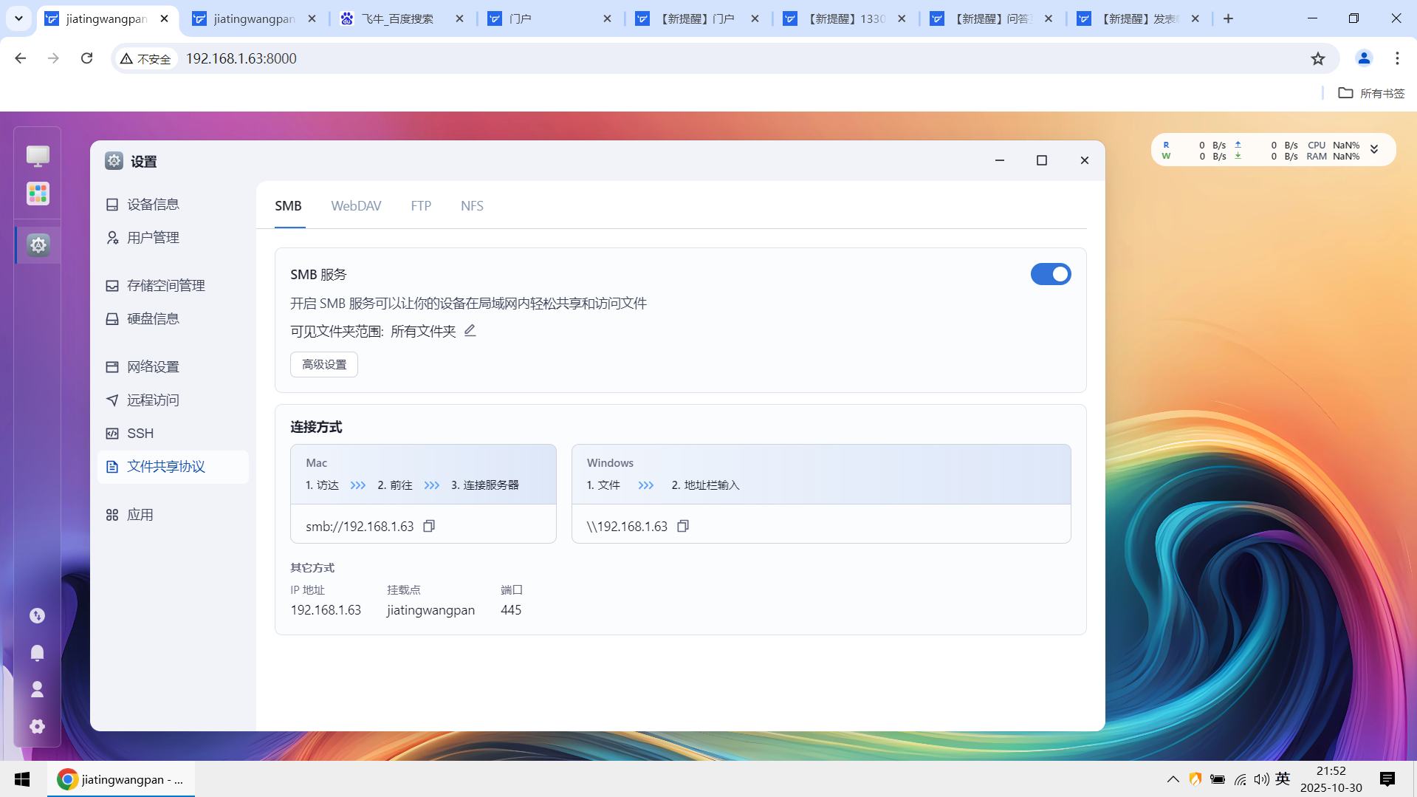Disable the SMB 服务 switch
The image size is (1417, 797).
coord(1050,273)
